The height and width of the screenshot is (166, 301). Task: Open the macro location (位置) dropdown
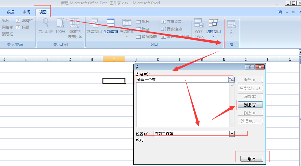(232, 134)
